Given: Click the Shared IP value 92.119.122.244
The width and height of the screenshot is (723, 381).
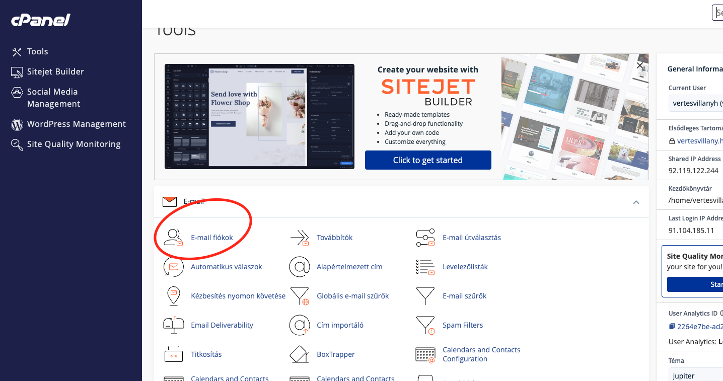Looking at the screenshot, I should tap(693, 171).
